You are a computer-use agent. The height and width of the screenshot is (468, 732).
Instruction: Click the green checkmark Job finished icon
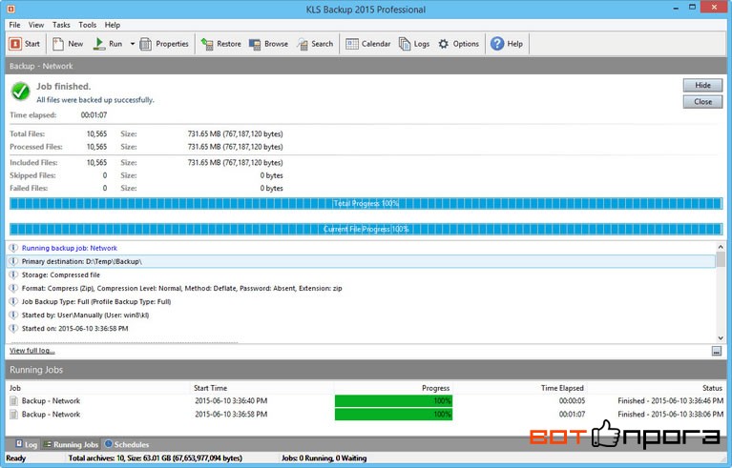(x=21, y=91)
